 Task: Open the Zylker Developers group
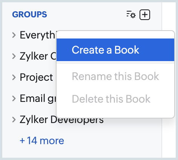[x=61, y=120]
